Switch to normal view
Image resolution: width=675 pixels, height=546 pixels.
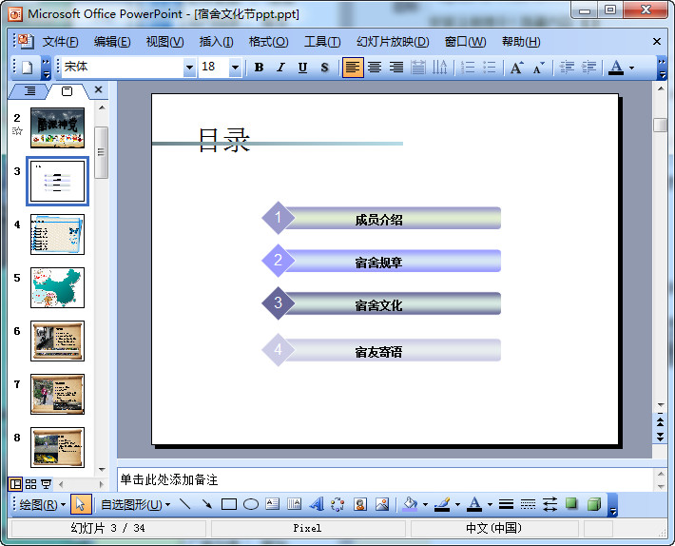(x=15, y=484)
